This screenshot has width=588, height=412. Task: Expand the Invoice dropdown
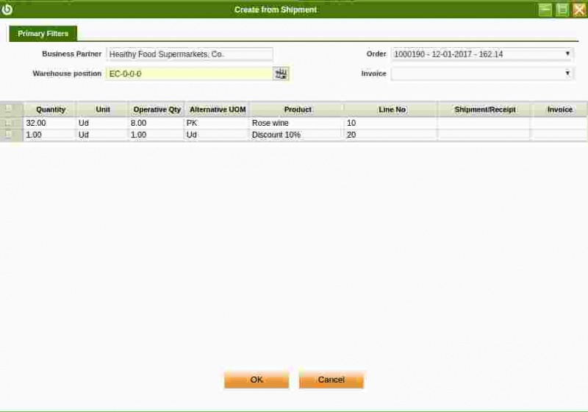point(567,74)
